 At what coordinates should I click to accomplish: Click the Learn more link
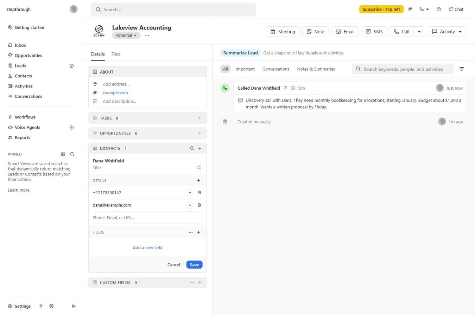19,190
